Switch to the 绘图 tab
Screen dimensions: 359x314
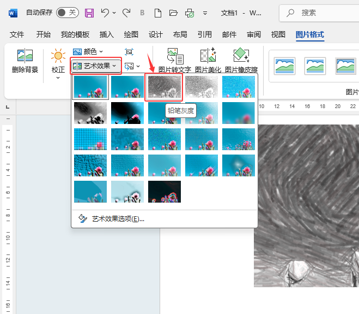tap(131, 34)
